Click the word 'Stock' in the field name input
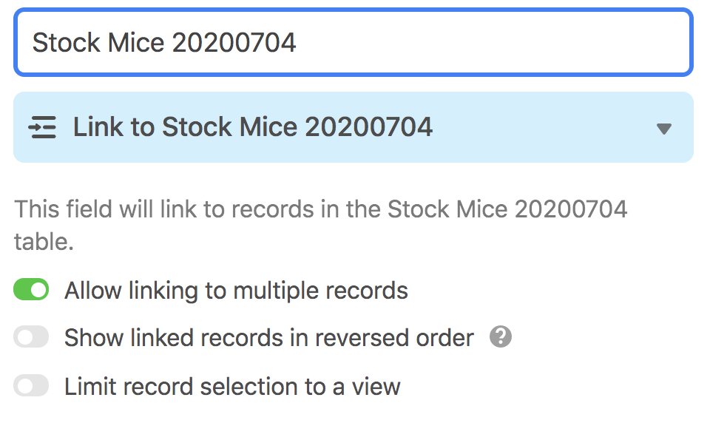 coord(66,43)
